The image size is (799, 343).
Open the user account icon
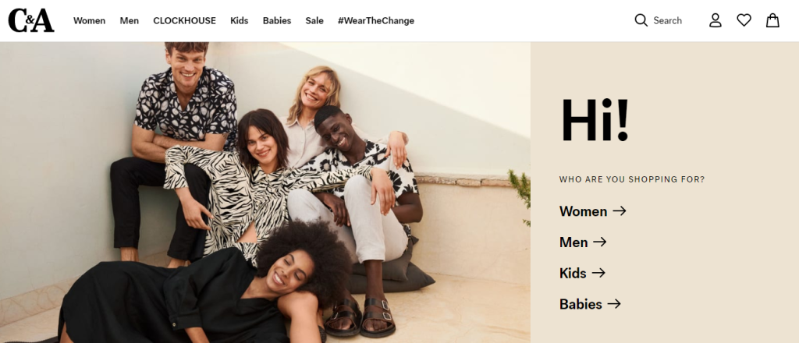716,20
